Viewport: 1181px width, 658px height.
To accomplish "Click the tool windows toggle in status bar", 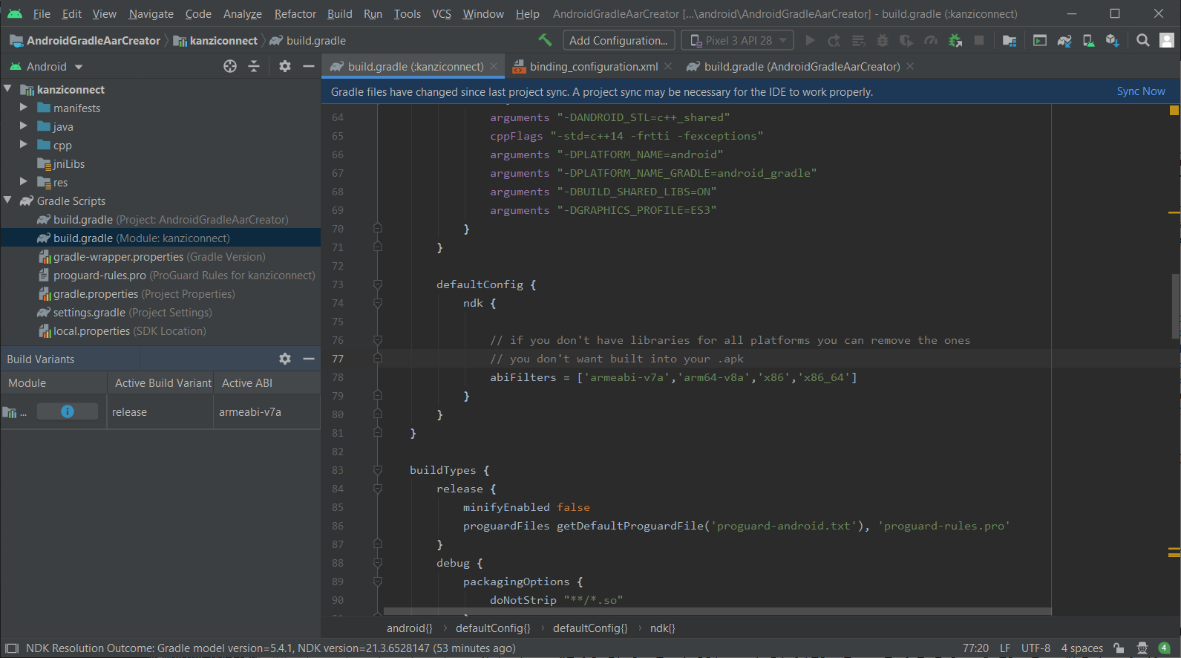I will pyautogui.click(x=12, y=648).
